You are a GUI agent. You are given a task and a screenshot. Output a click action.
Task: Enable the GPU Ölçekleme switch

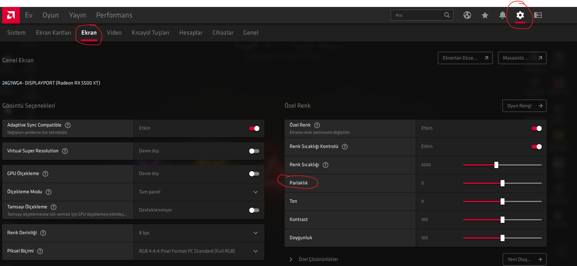[254, 174]
